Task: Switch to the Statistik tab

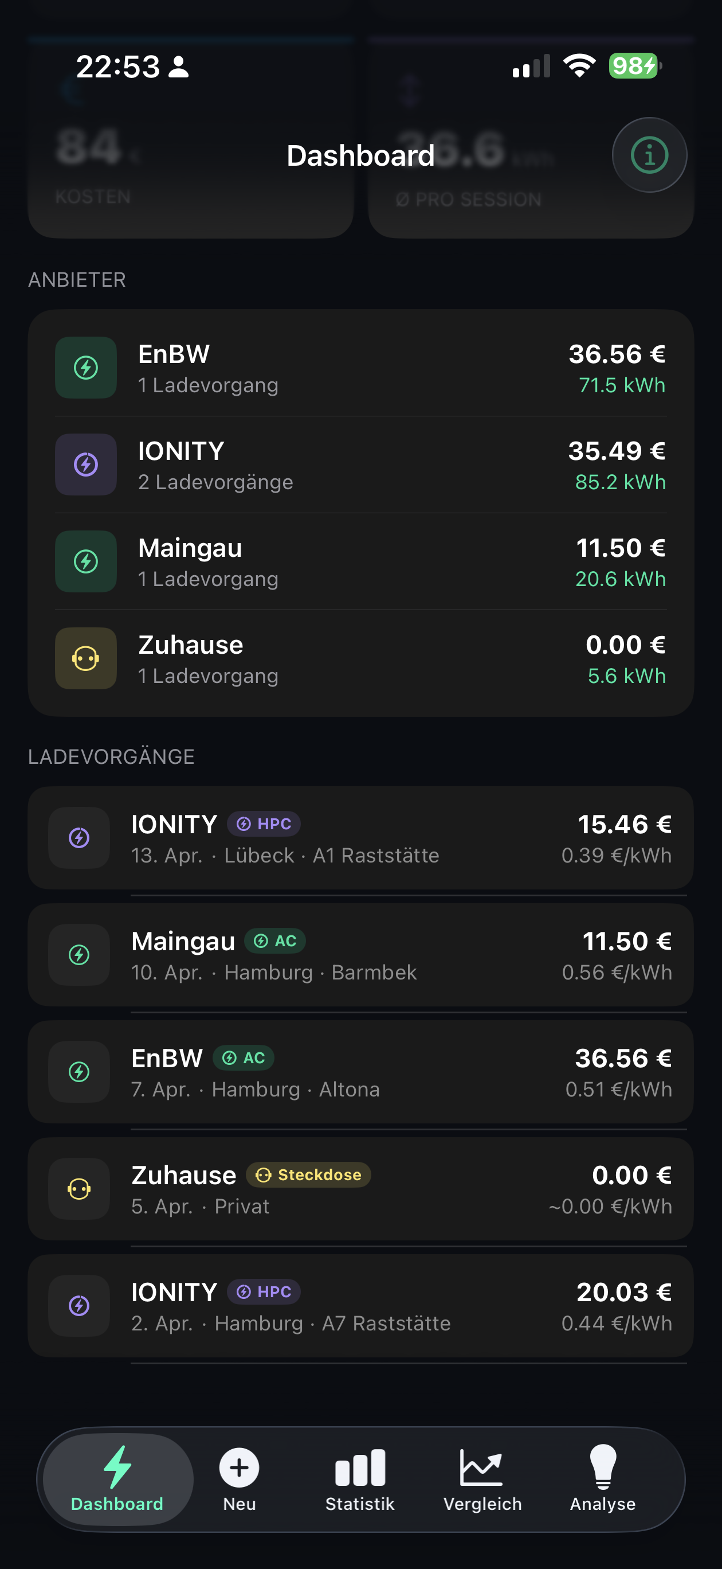Action: click(360, 1478)
